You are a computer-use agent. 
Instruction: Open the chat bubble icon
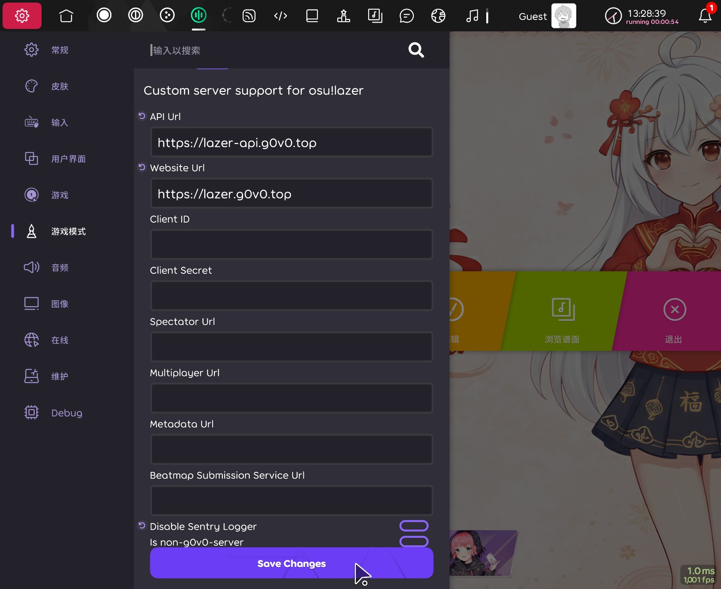406,16
